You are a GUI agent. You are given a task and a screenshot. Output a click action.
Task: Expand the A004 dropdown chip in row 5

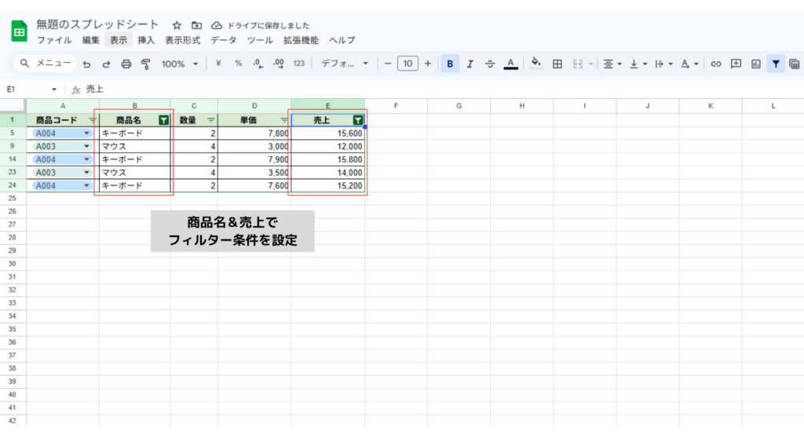tap(86, 134)
